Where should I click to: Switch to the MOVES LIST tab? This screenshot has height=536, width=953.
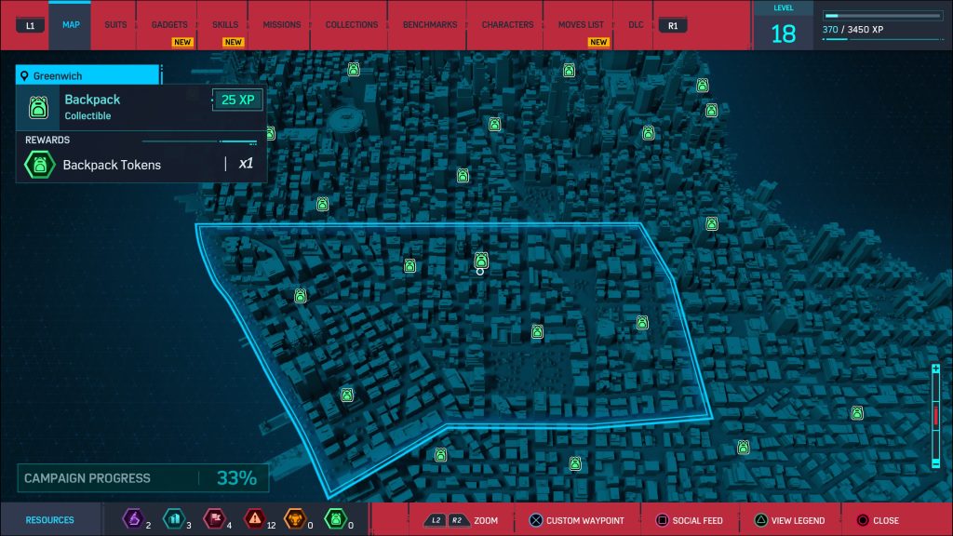point(581,25)
